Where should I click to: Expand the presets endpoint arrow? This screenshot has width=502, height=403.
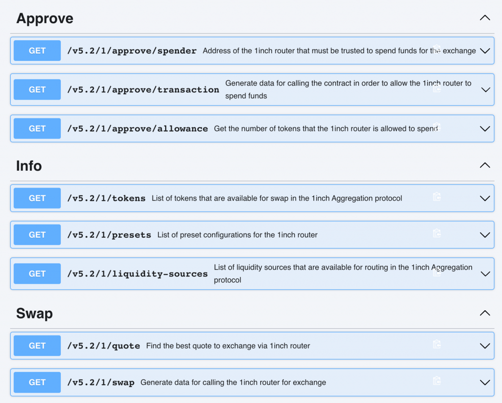[485, 235]
